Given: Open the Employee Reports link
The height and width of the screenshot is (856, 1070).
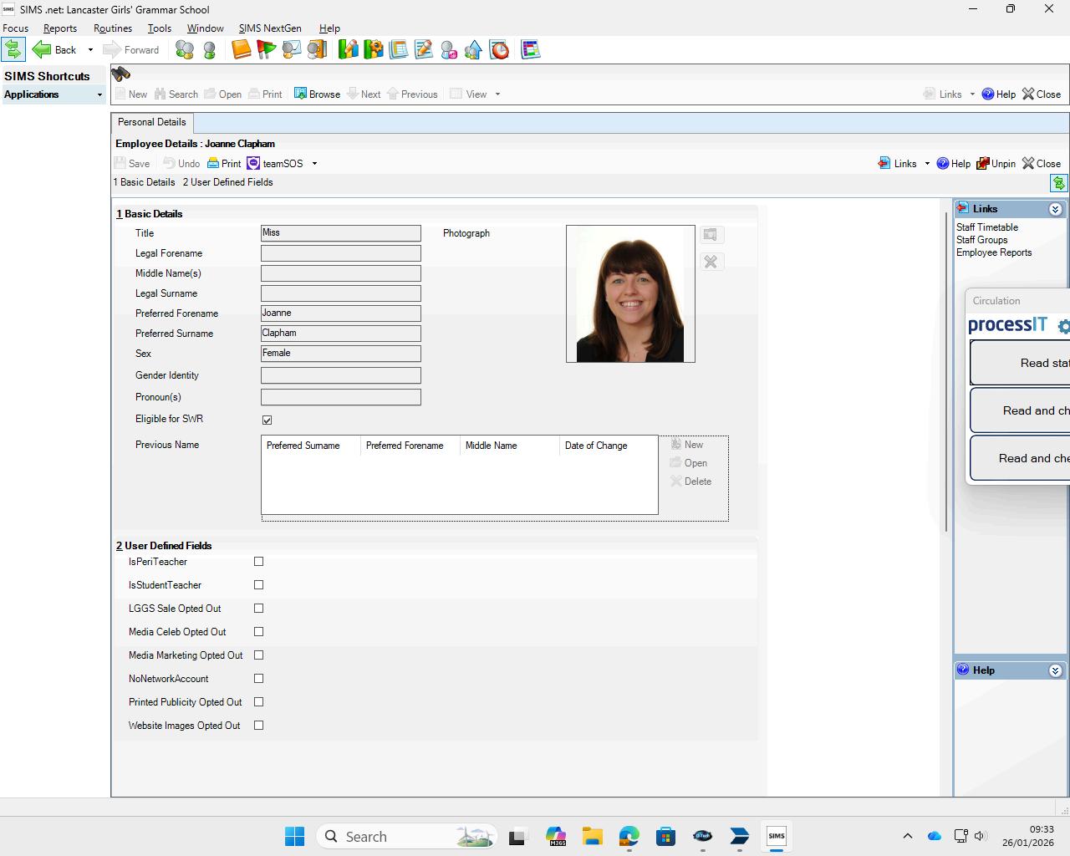Looking at the screenshot, I should point(994,252).
